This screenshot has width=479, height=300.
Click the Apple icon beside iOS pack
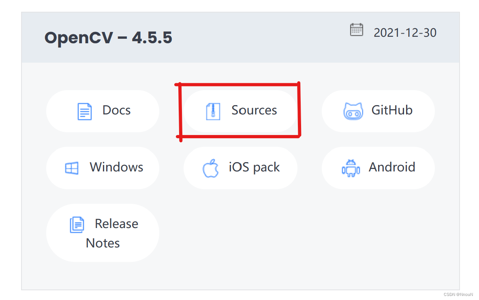click(x=211, y=167)
